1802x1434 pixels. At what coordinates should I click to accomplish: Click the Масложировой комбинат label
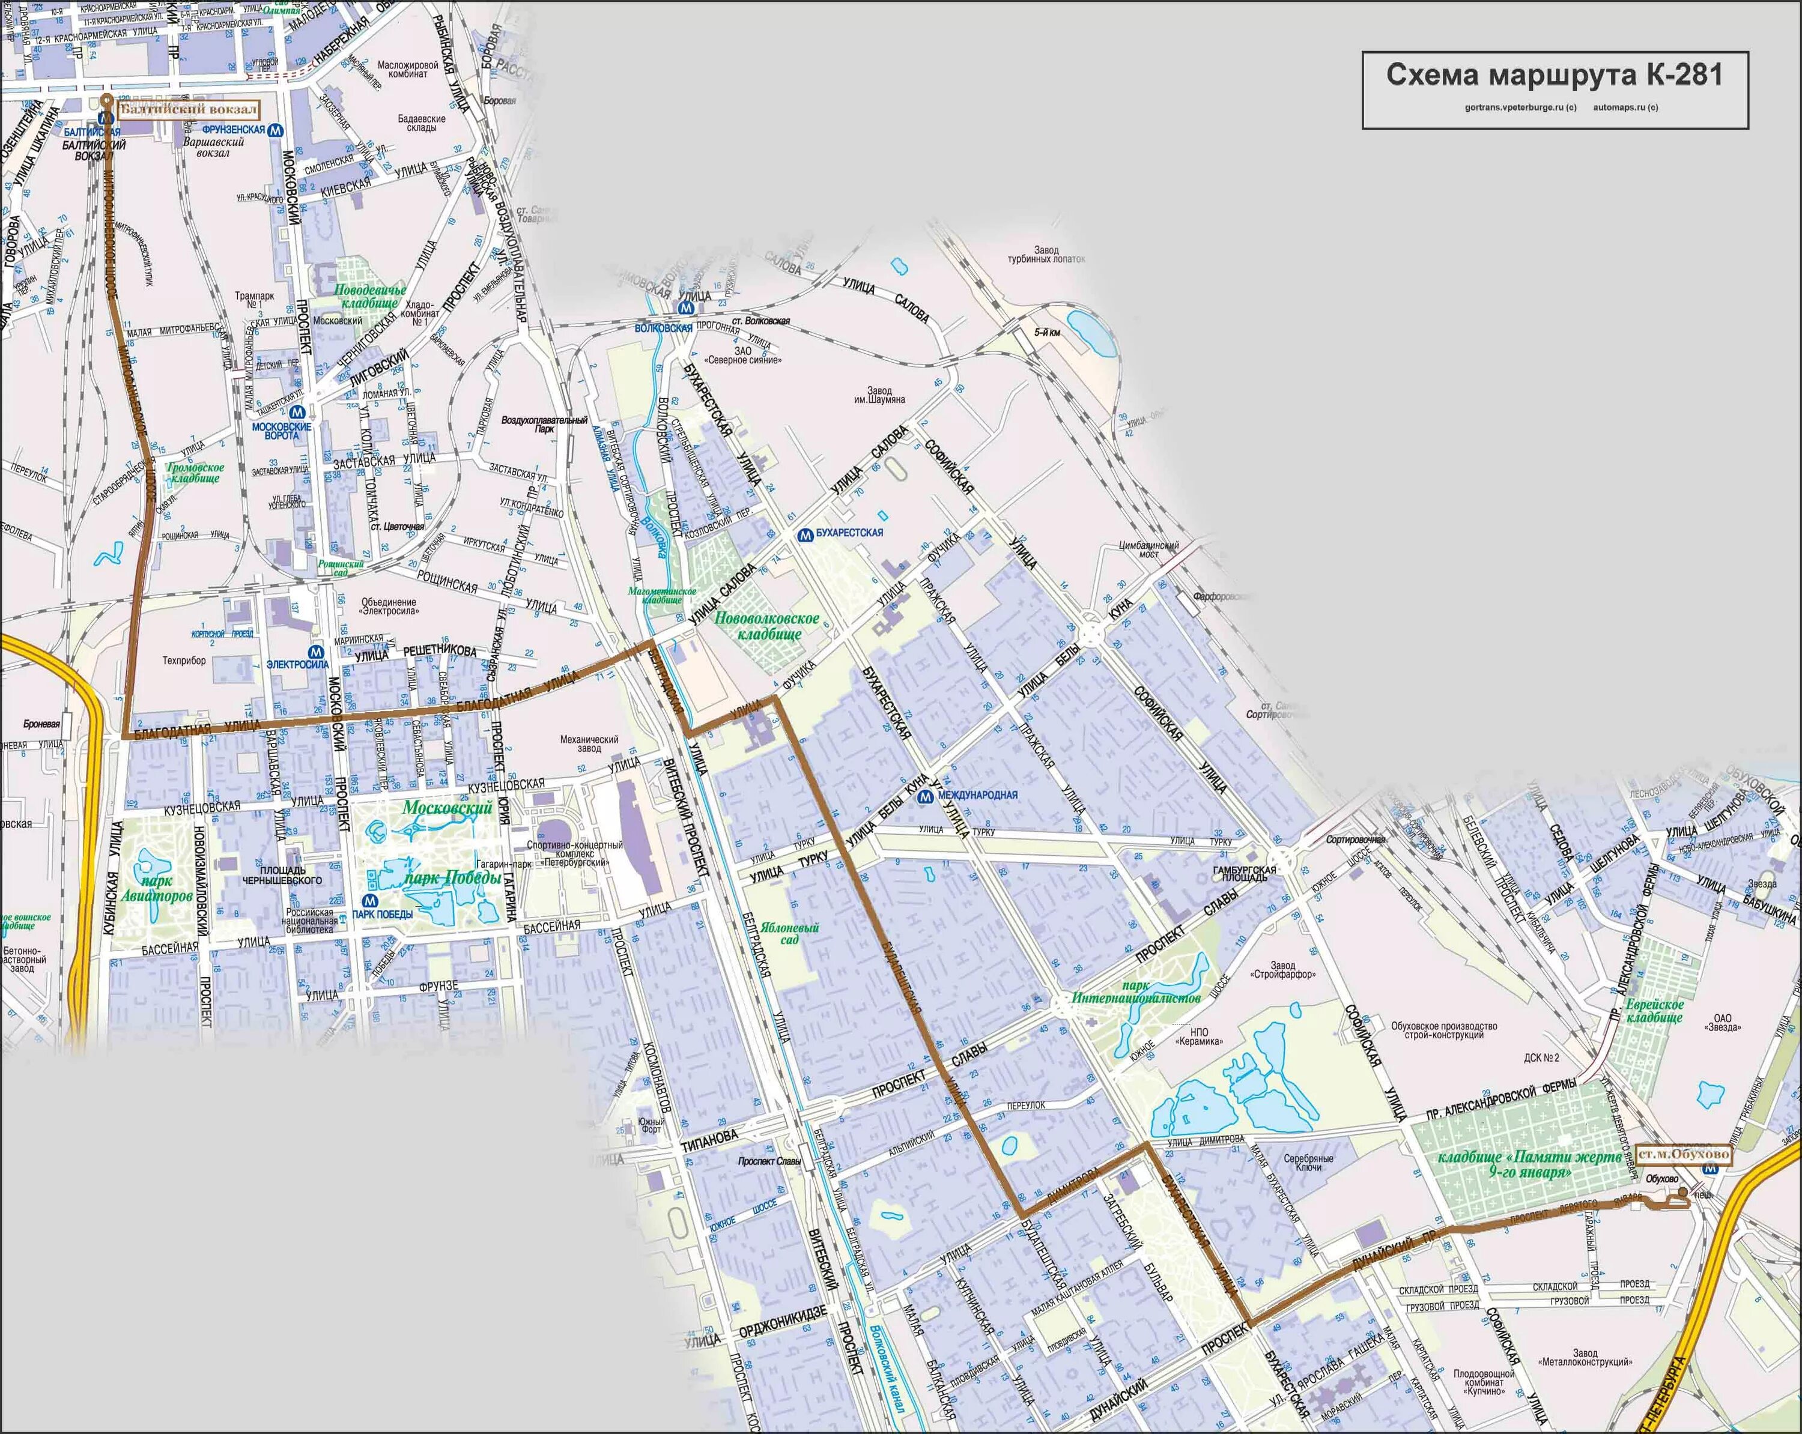click(x=408, y=70)
